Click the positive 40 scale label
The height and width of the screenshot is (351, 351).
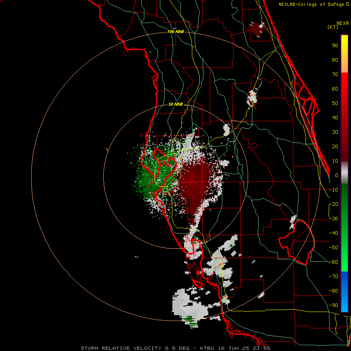(x=335, y=117)
